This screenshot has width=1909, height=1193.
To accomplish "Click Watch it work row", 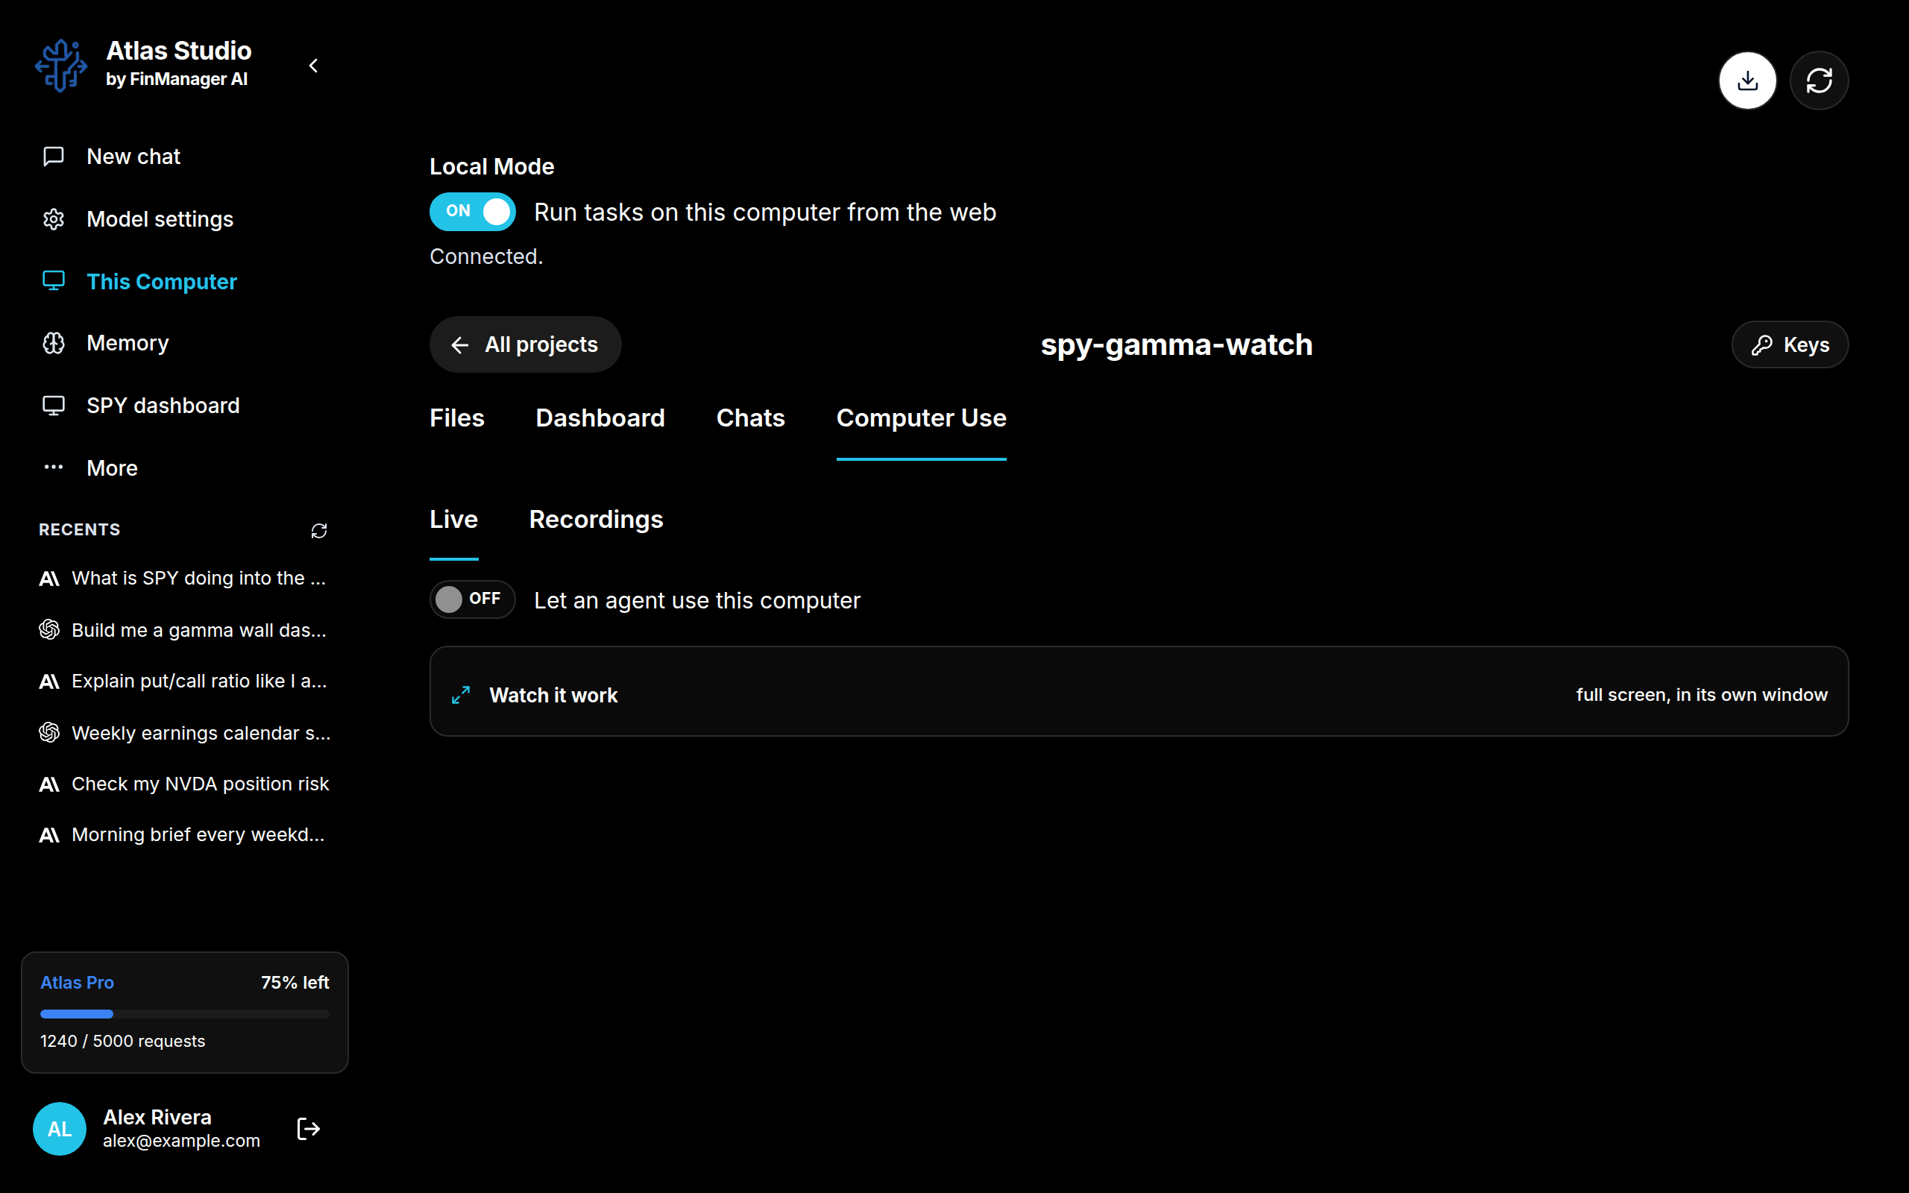I will 1138,691.
